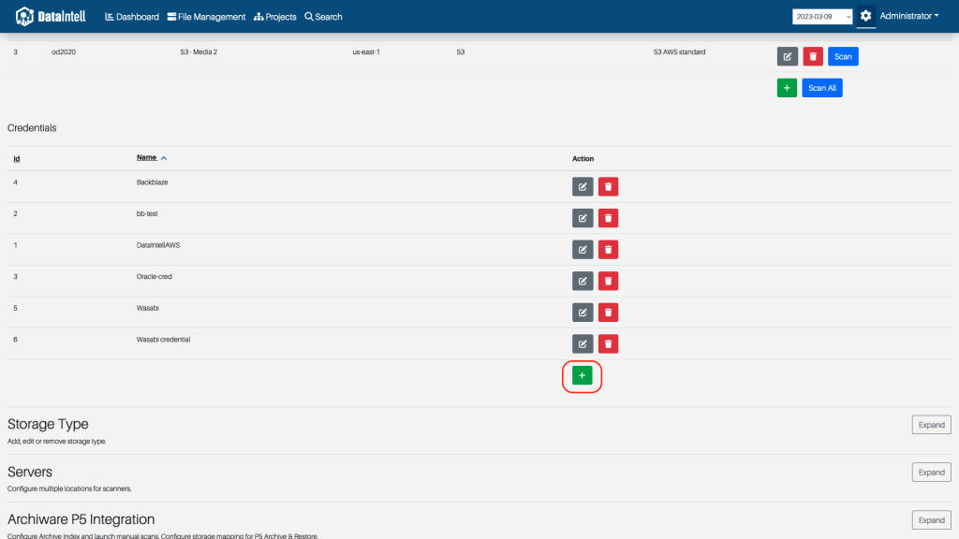
Task: Select the Backblaze name cell
Action: pos(152,182)
